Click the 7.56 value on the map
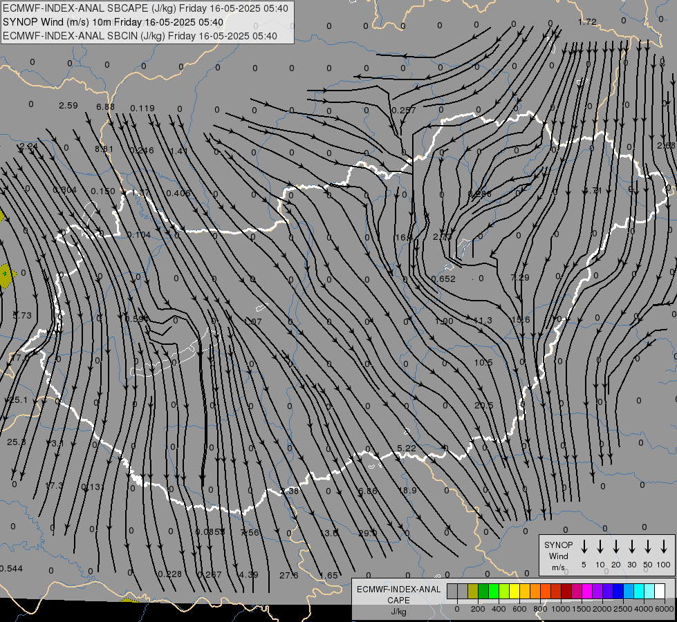Image resolution: width=677 pixels, height=622 pixels. click(250, 533)
